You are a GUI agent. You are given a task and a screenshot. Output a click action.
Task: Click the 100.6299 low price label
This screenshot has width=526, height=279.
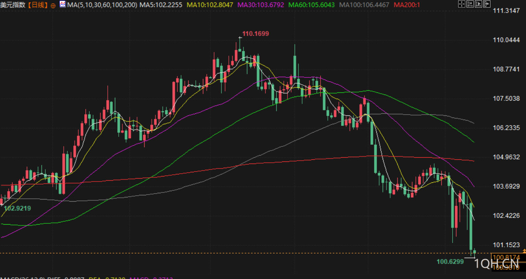[x=451, y=262]
